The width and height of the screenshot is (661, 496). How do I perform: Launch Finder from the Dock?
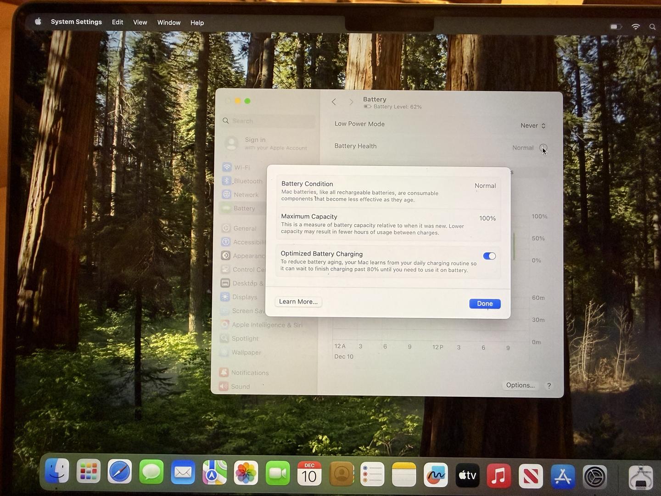57,472
